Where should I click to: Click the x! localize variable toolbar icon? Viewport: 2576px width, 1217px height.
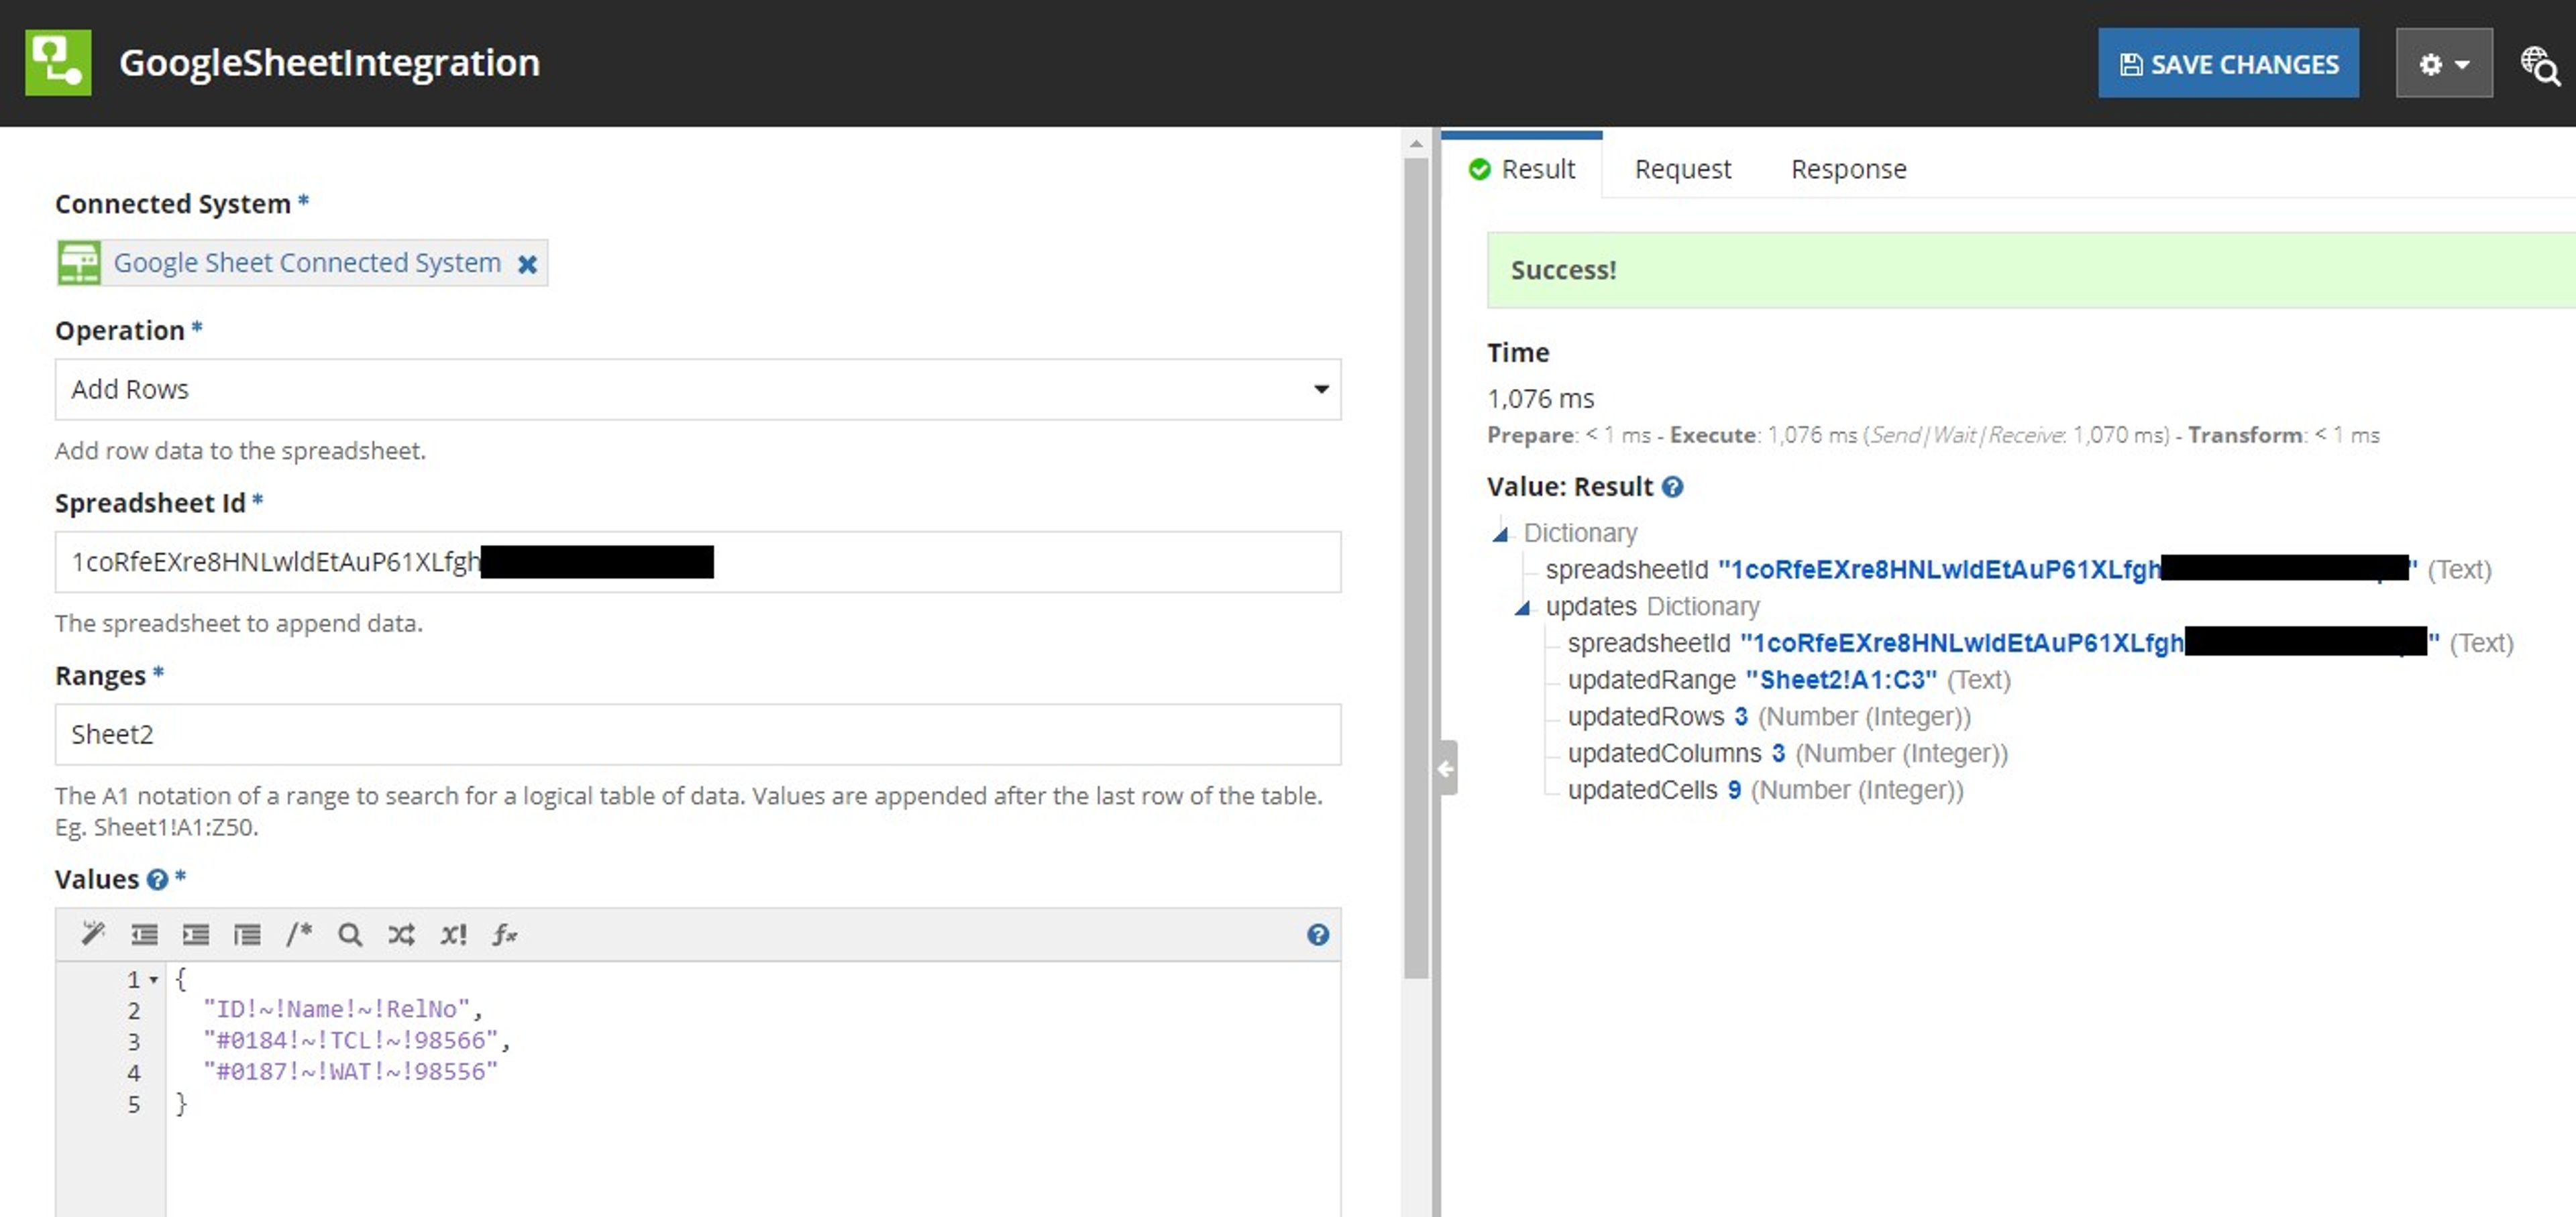(x=453, y=934)
